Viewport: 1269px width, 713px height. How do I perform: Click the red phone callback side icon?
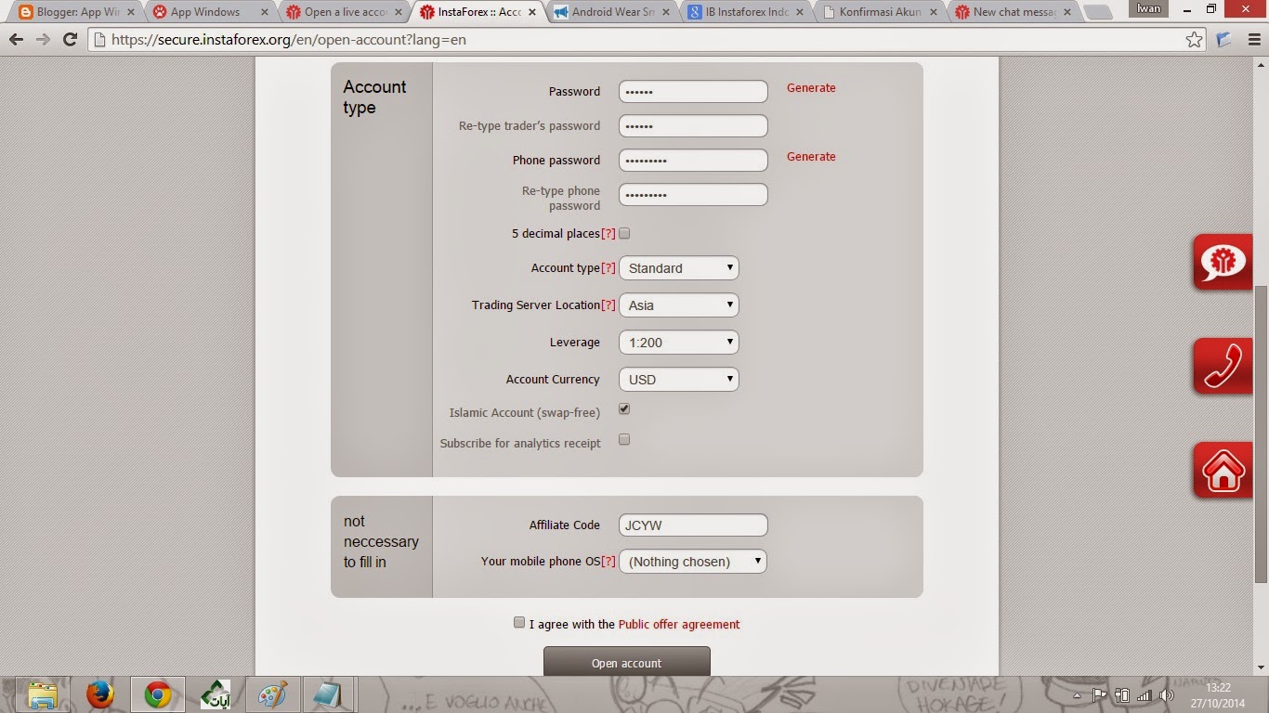1223,367
